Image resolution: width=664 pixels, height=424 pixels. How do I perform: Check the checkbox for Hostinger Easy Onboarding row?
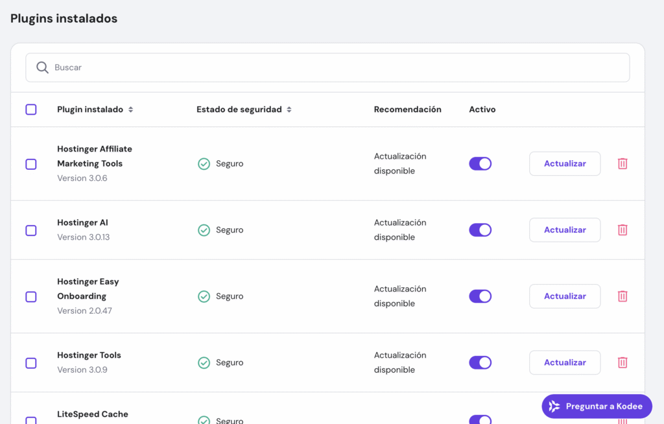tap(30, 296)
